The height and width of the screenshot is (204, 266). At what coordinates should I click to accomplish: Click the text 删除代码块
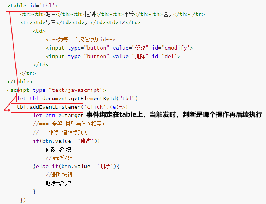58,183
